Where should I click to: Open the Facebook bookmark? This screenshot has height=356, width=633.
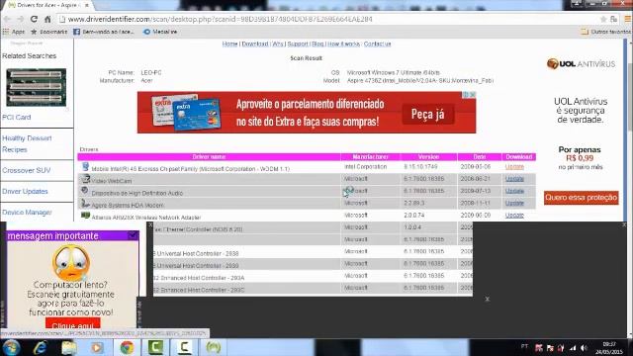[x=103, y=32]
